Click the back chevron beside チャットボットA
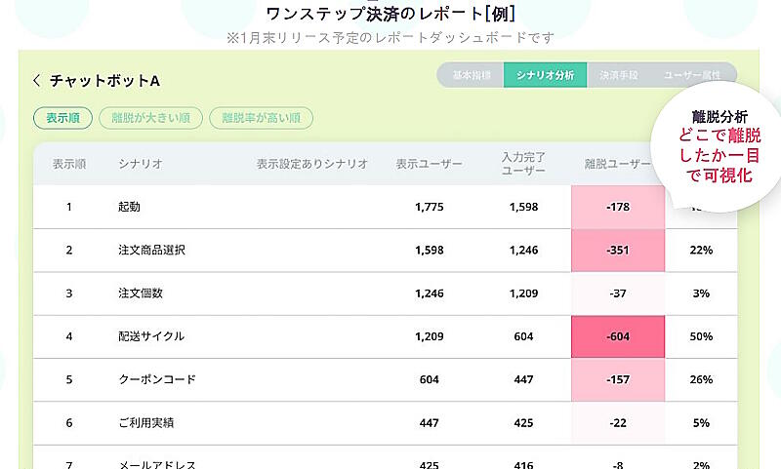The width and height of the screenshot is (781, 469). coord(37,81)
